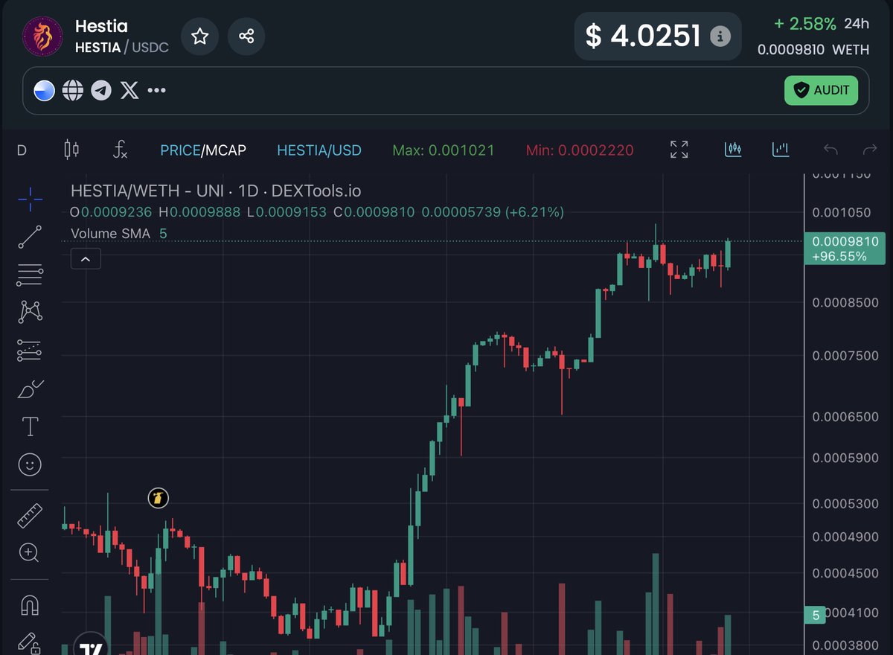The image size is (893, 655).
Task: Select the crosshair cursor tool
Action: tap(30, 199)
